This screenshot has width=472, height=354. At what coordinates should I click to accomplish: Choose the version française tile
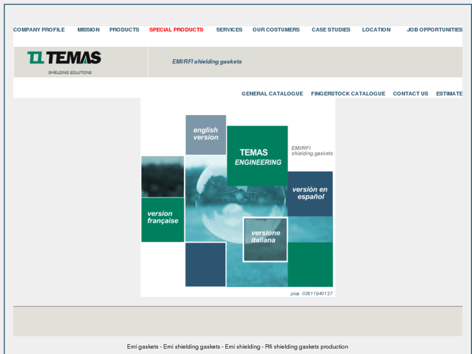click(162, 220)
